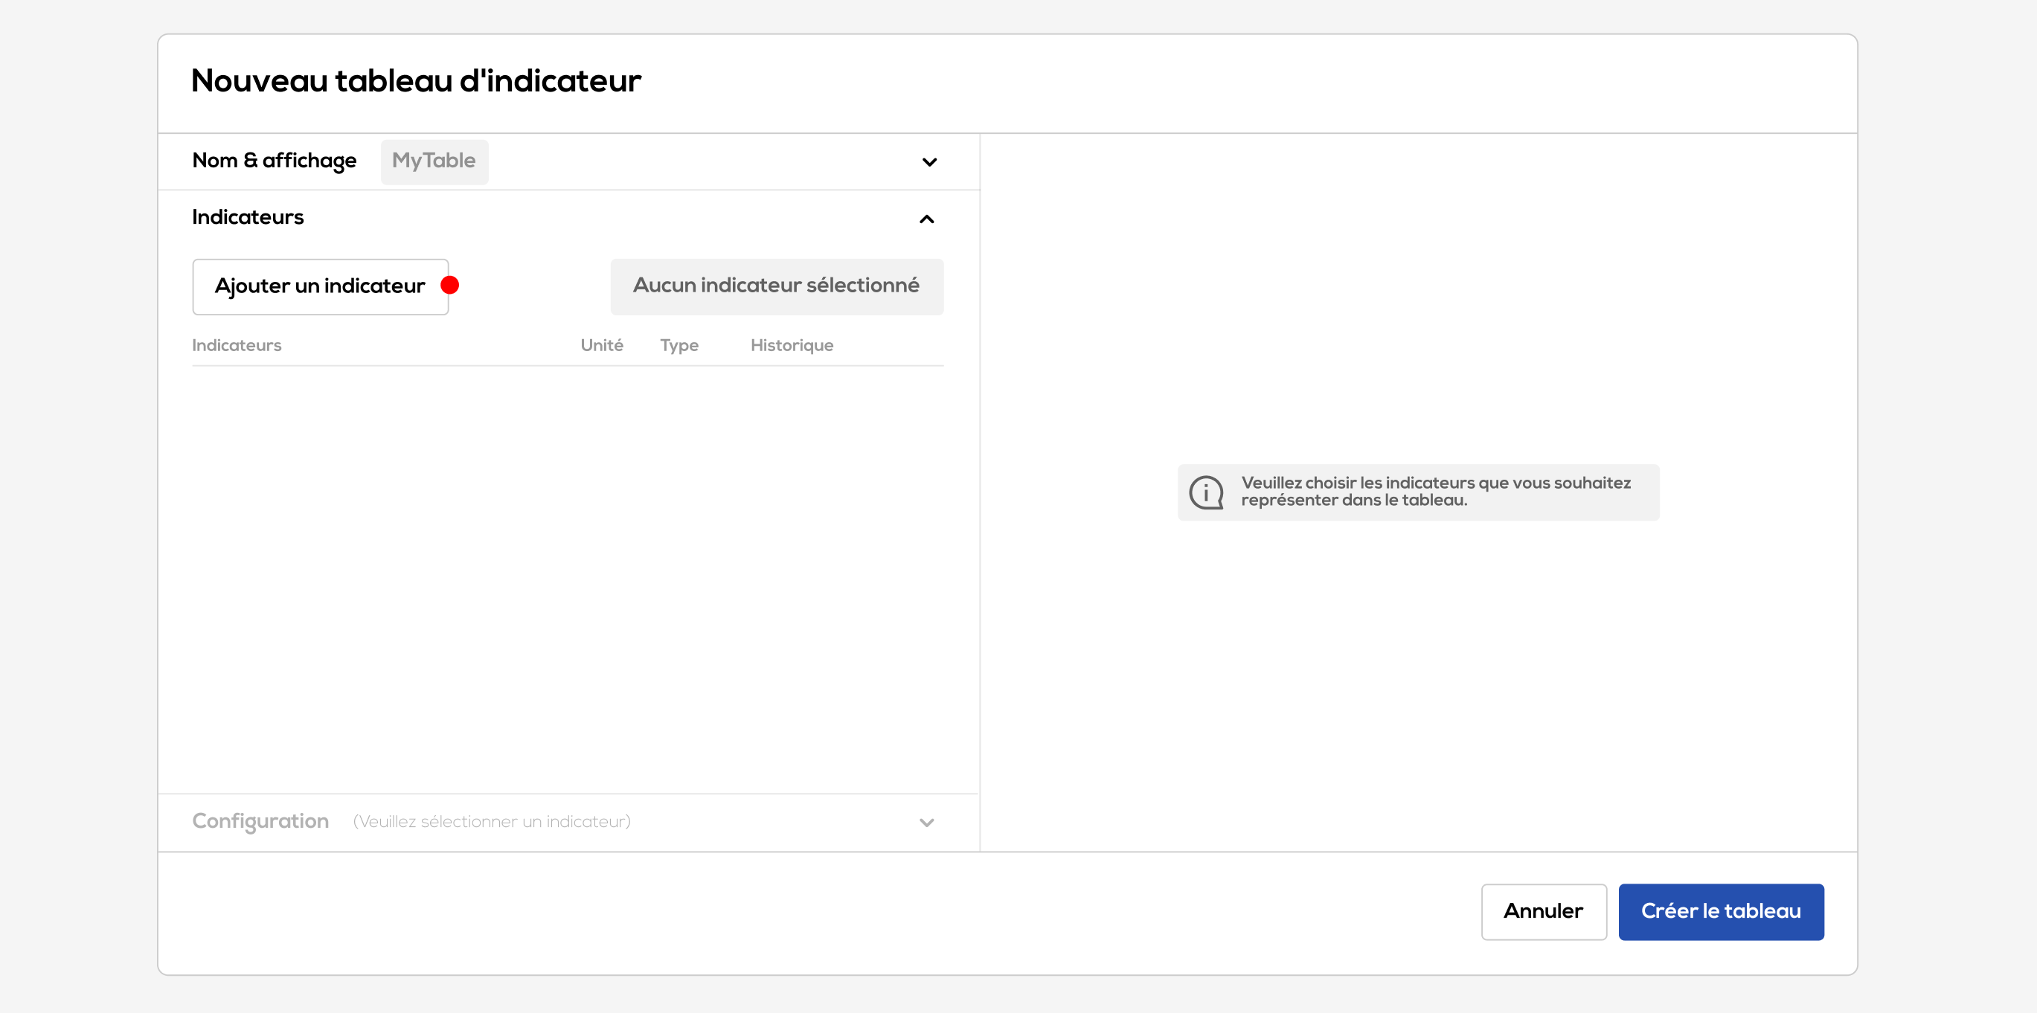Click the Veuillez choisir les indicateurs message

tap(1434, 491)
